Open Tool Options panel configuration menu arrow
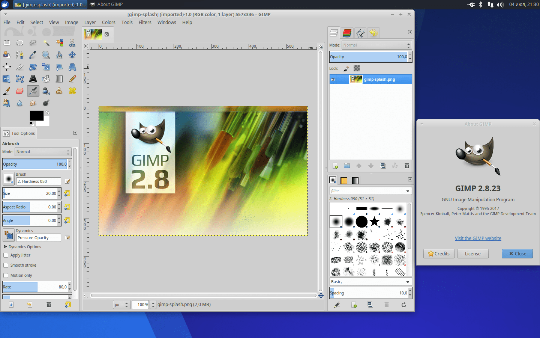 coord(75,133)
